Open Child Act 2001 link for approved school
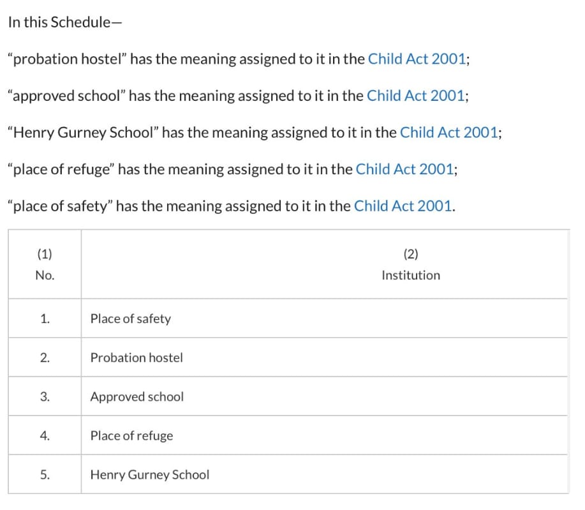585x510 pixels. [x=415, y=96]
